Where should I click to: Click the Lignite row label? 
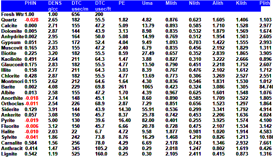pos(10,154)
